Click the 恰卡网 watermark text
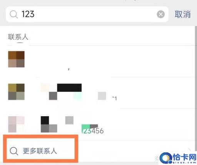Viewport: 197px width, 165px height. click(185, 157)
